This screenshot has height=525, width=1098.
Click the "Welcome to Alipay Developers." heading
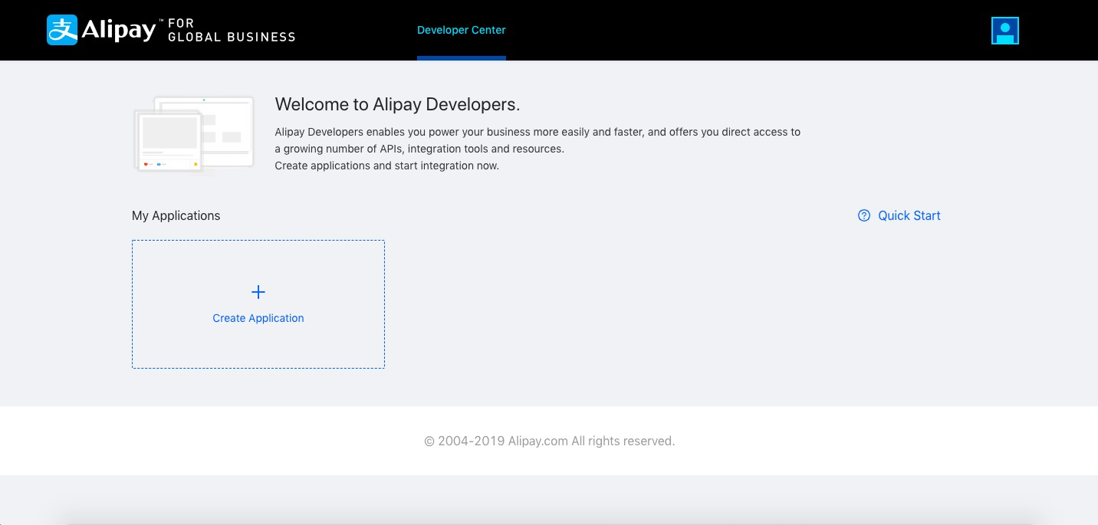click(x=397, y=104)
